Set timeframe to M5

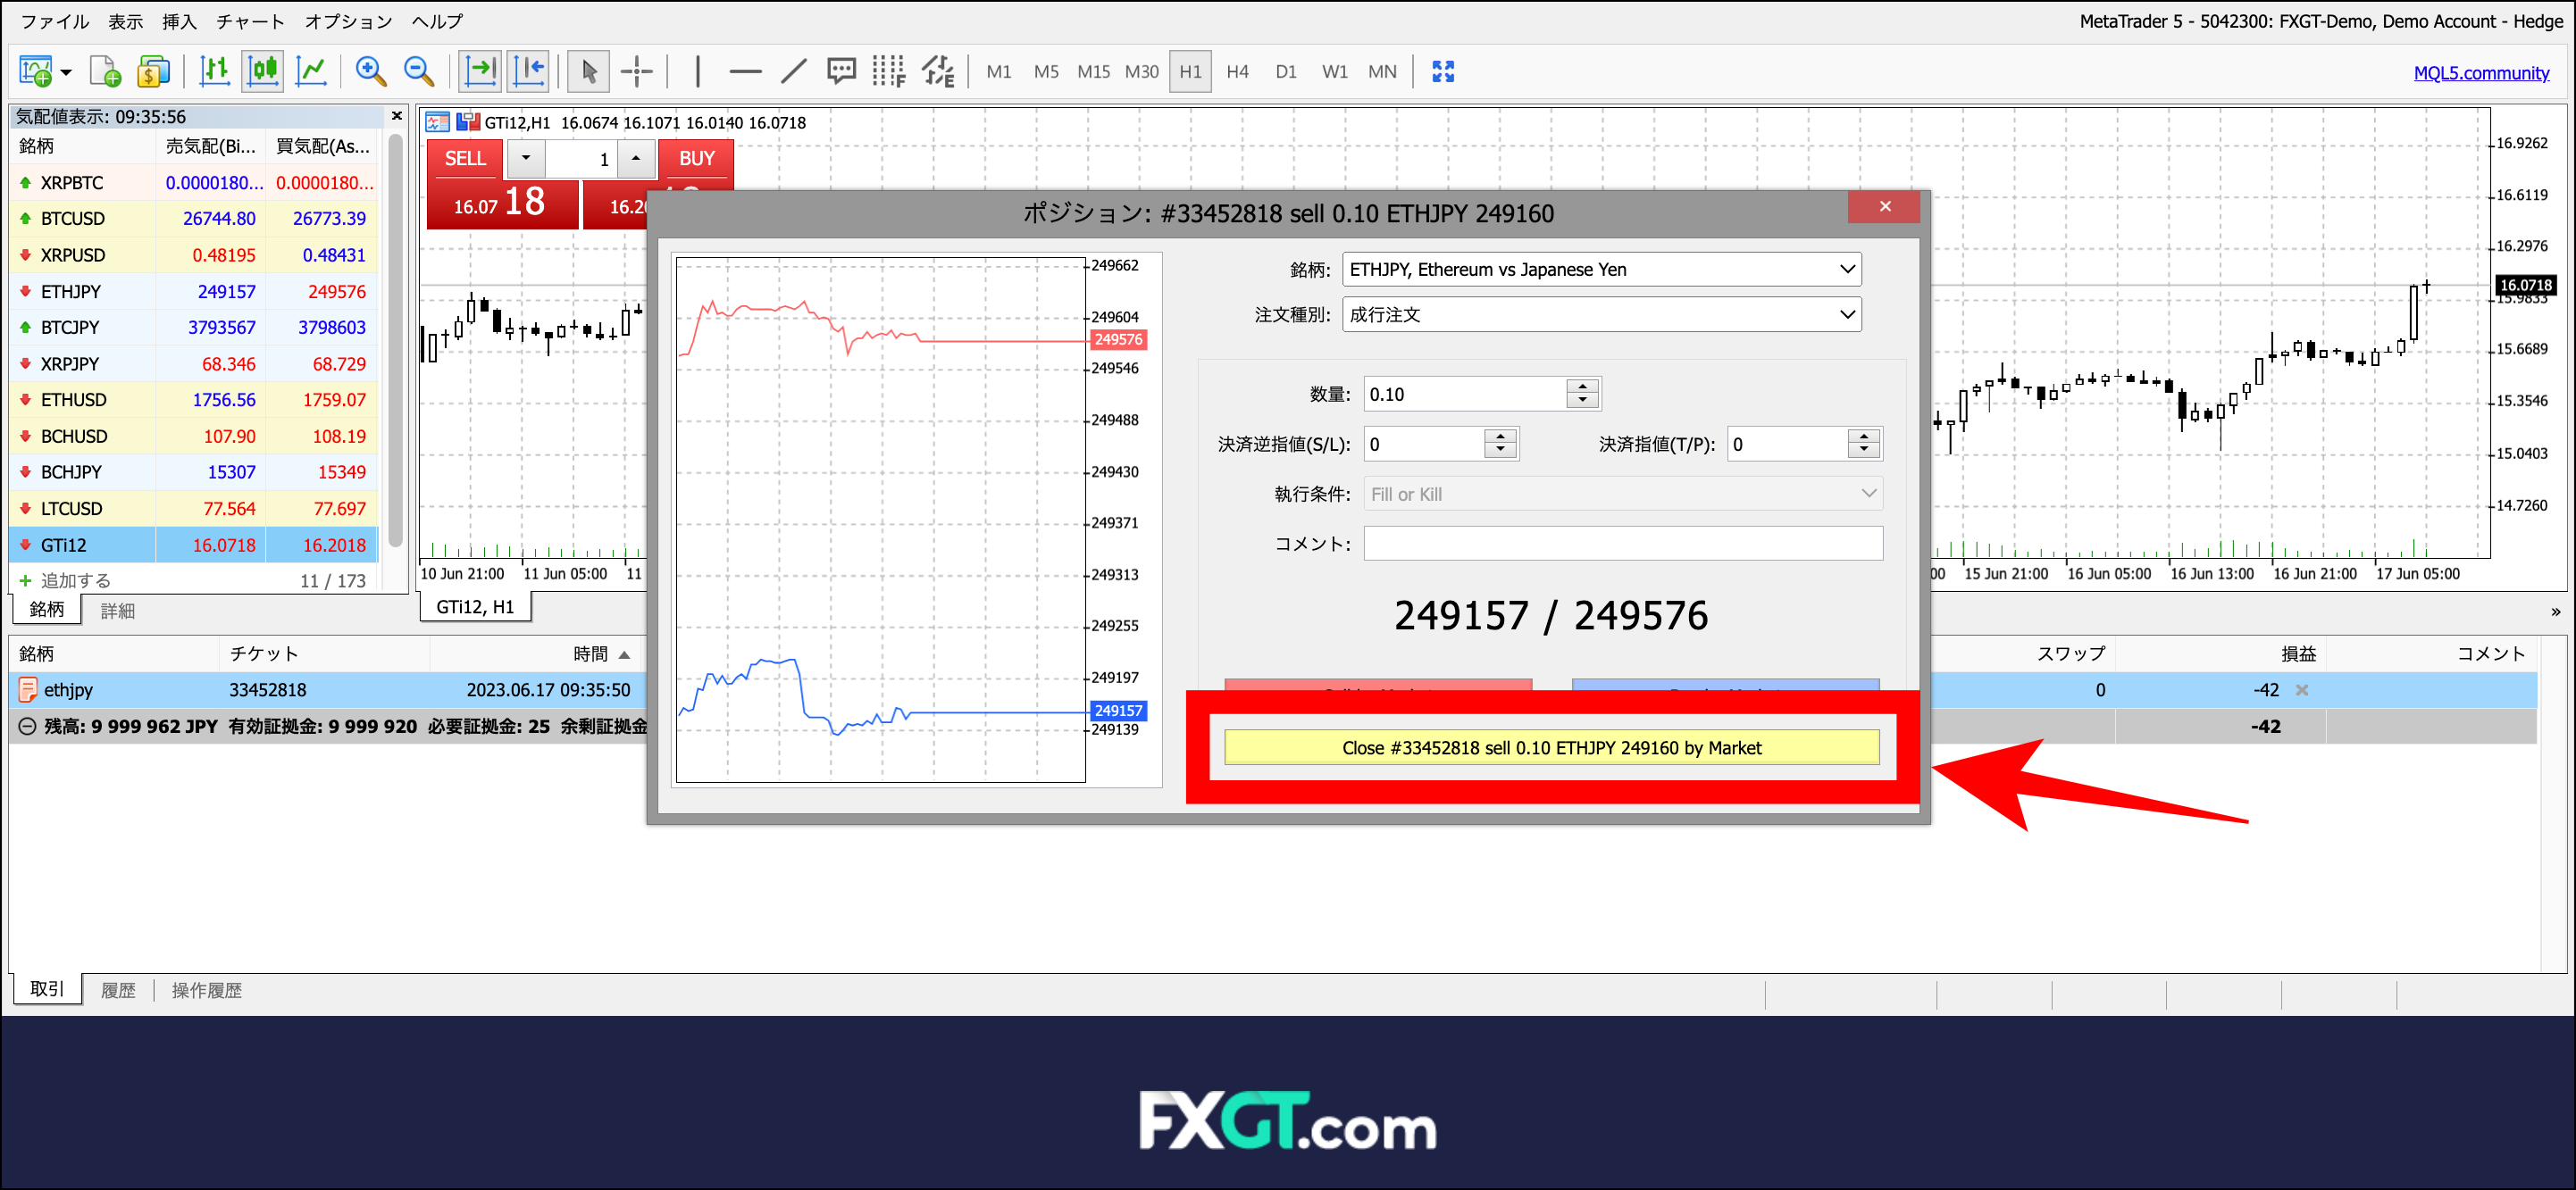pos(1046,72)
